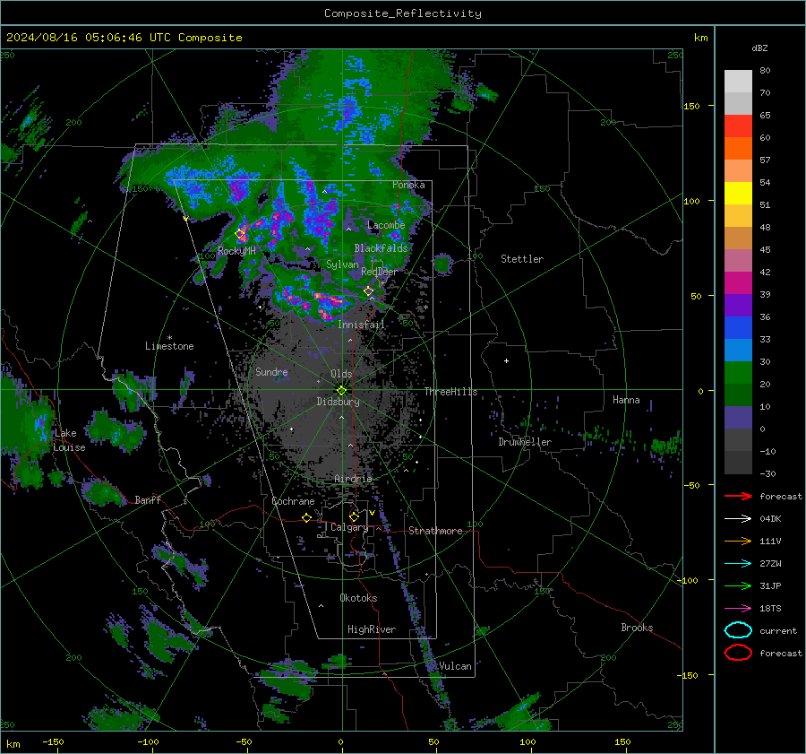
Task: Click the yellow diamond marker below Cochrane
Action: 307,517
